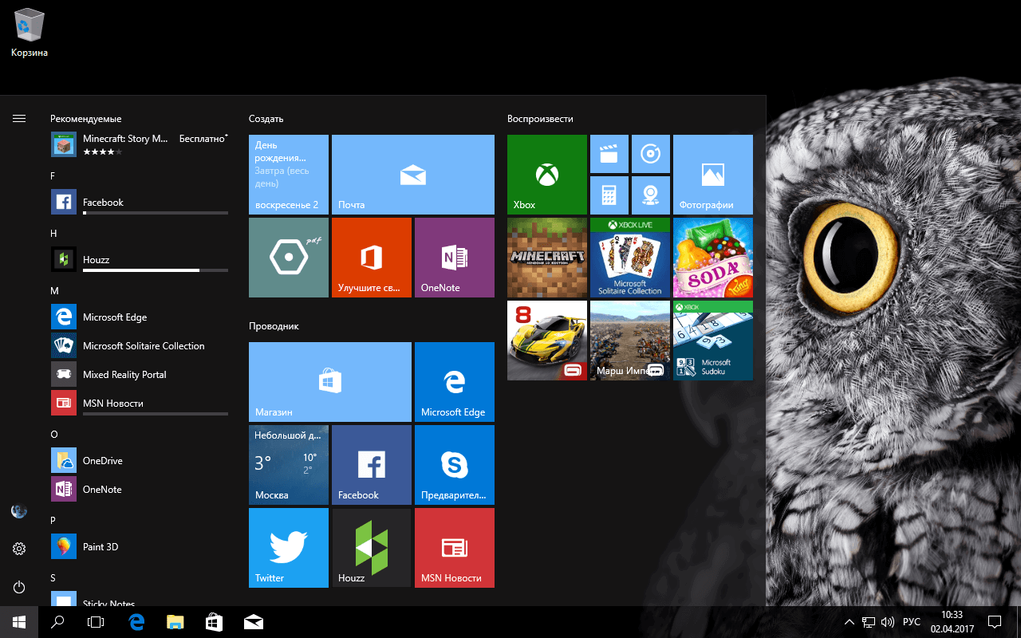1021x638 pixels.
Task: Open the Maps tile
Action: tap(652, 195)
